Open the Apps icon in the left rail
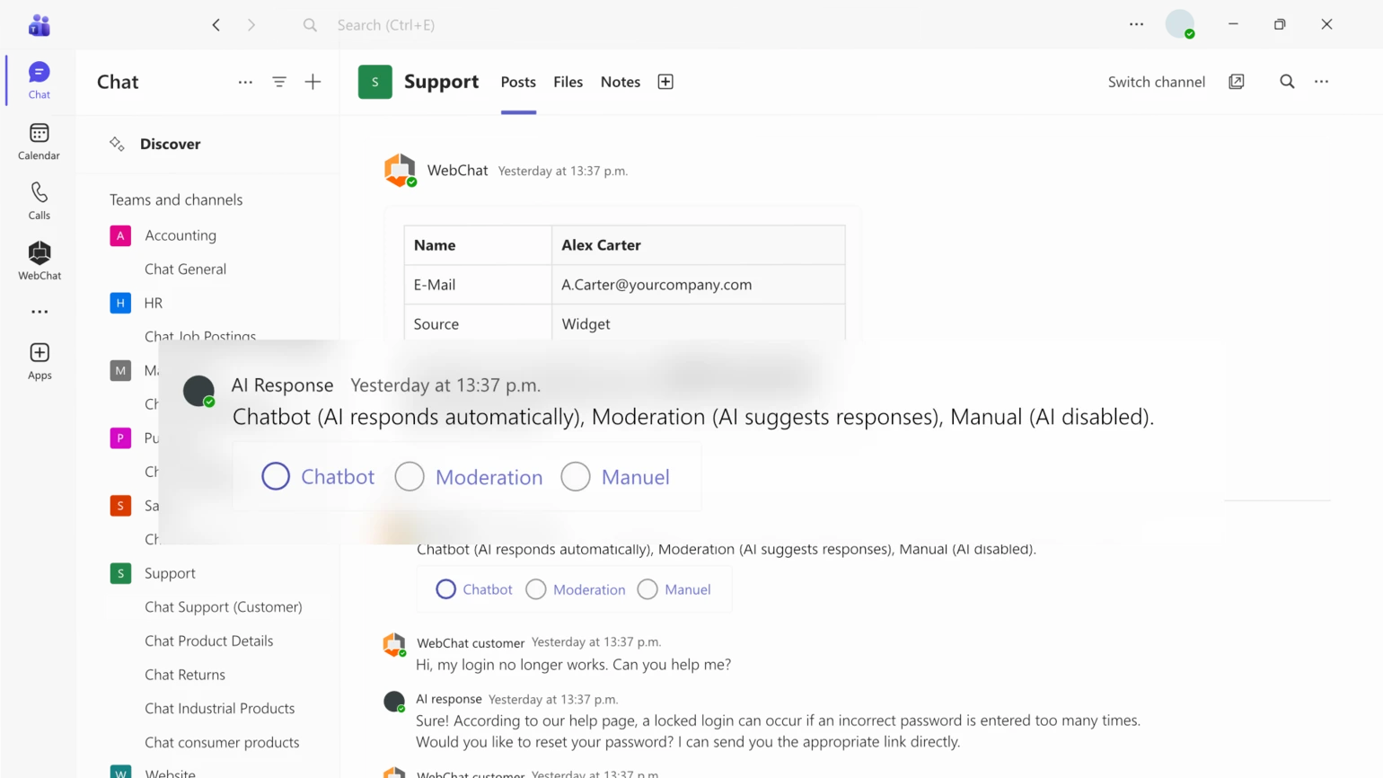This screenshot has width=1383, height=778. [39, 358]
